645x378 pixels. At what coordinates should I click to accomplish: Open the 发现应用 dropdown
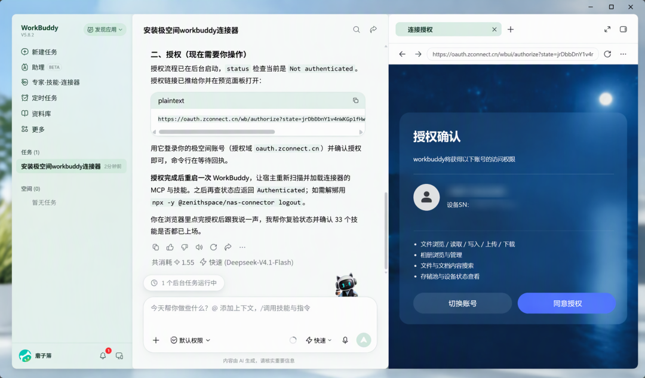point(105,30)
